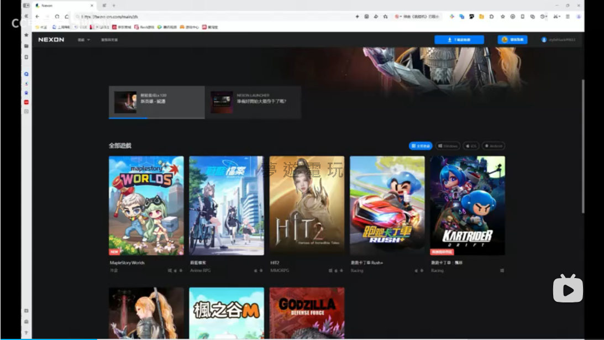
Task: Click the video play overlay button
Action: (x=568, y=289)
